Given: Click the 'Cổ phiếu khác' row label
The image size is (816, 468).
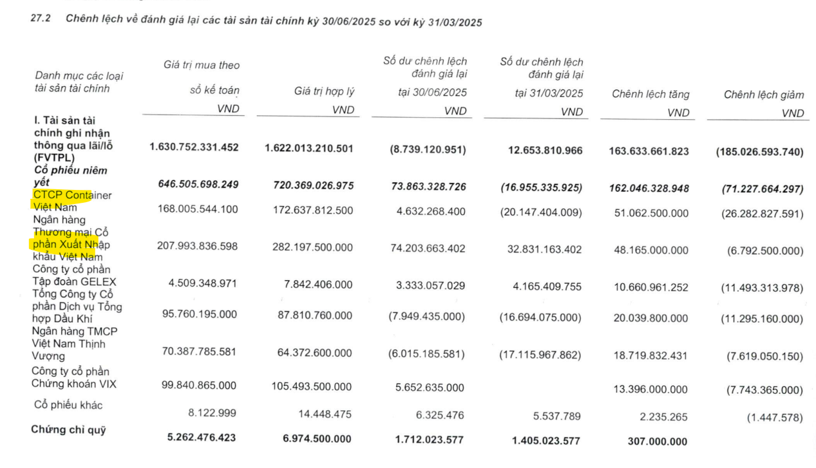Looking at the screenshot, I should (x=68, y=405).
